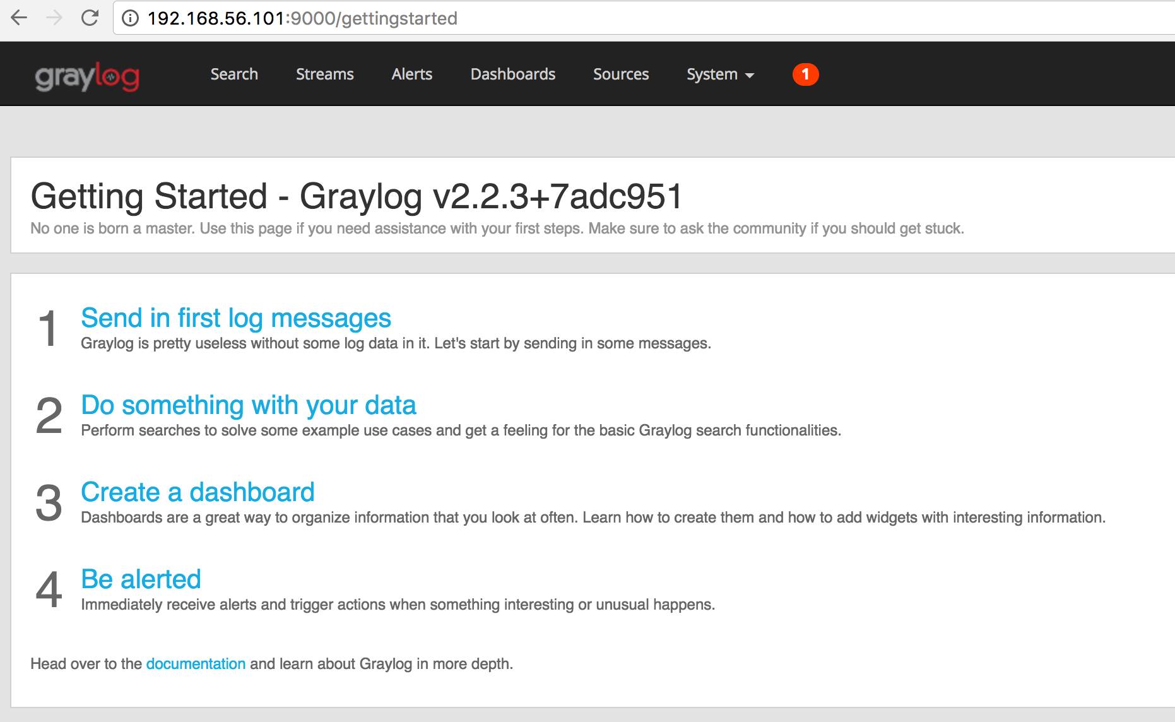The width and height of the screenshot is (1175, 722).
Task: Open the red notification badge showing 1
Action: point(805,74)
